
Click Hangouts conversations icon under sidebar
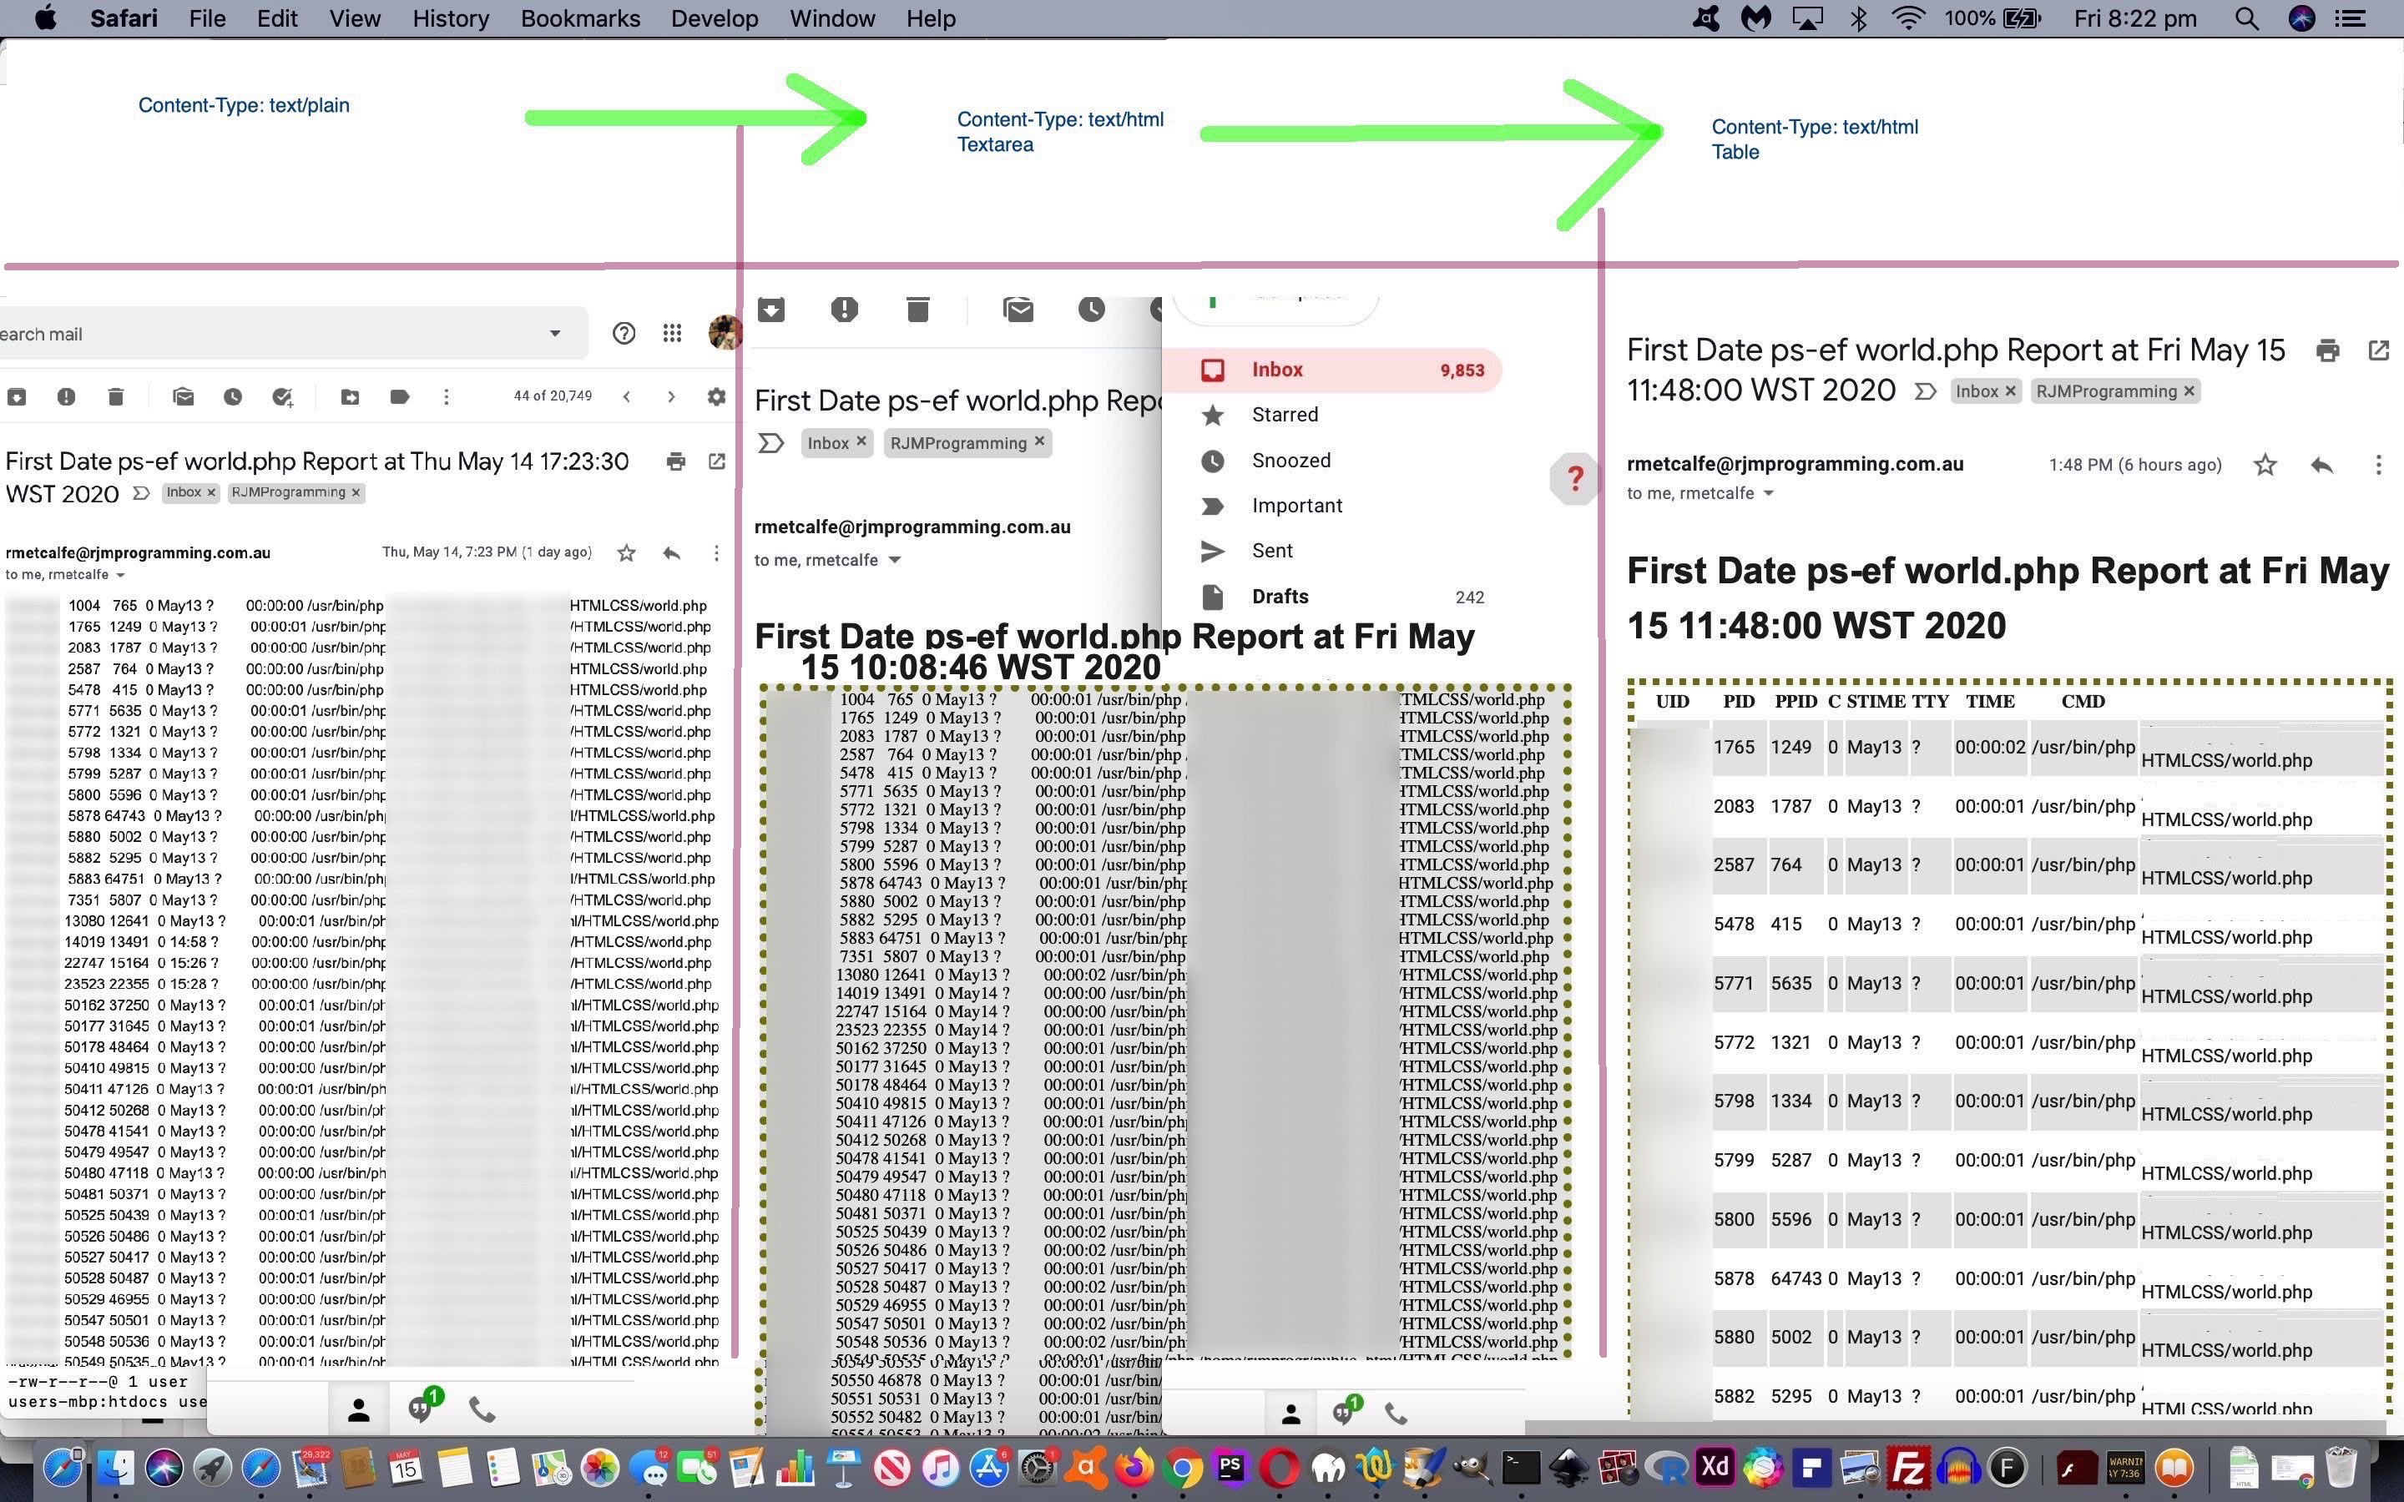click(x=1345, y=1412)
